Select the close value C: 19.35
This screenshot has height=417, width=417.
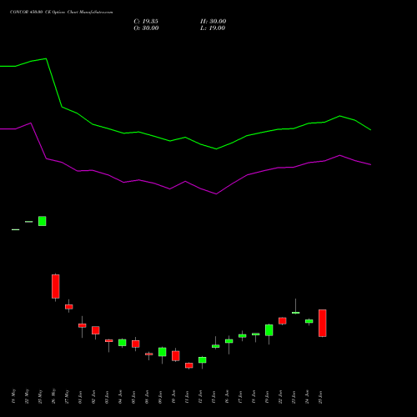pyautogui.click(x=146, y=22)
